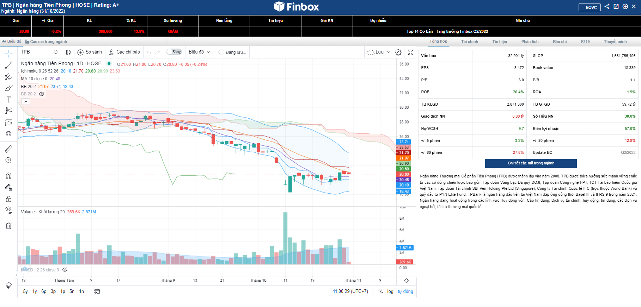Open the emoji icons tool

pyautogui.click(x=9, y=134)
